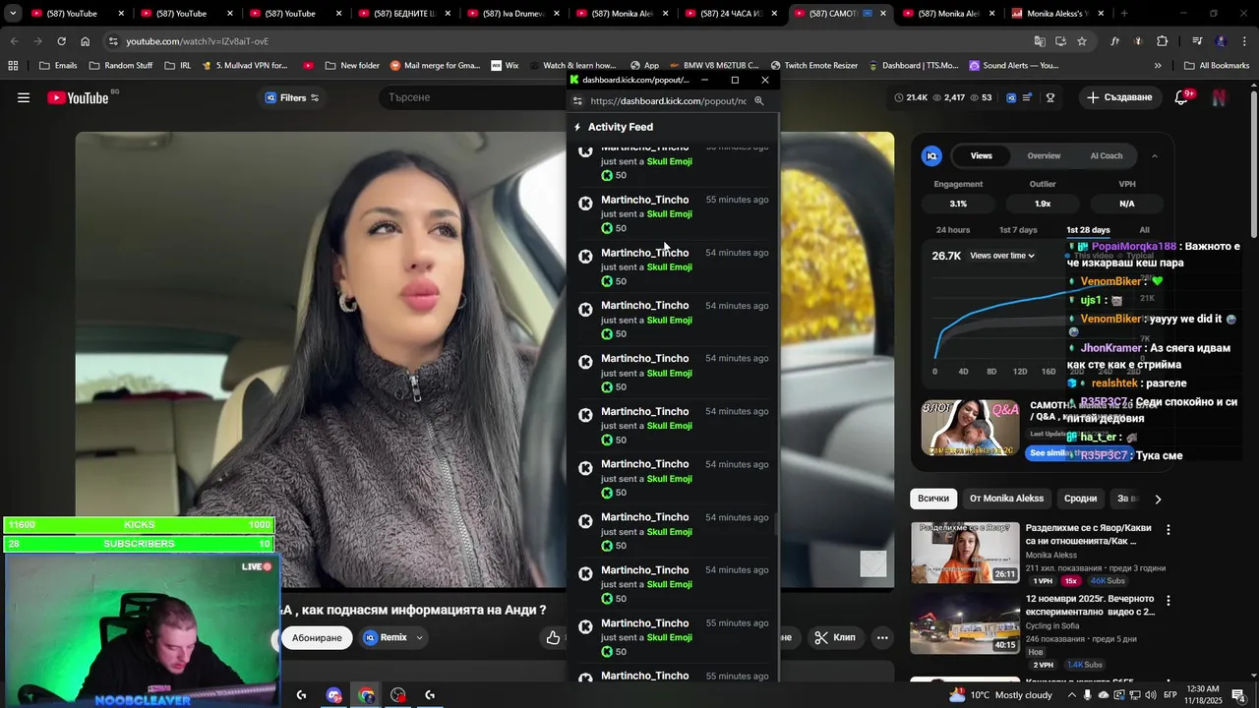Open options menu for Разделихме се video
The height and width of the screenshot is (708, 1259).
pos(1169,530)
